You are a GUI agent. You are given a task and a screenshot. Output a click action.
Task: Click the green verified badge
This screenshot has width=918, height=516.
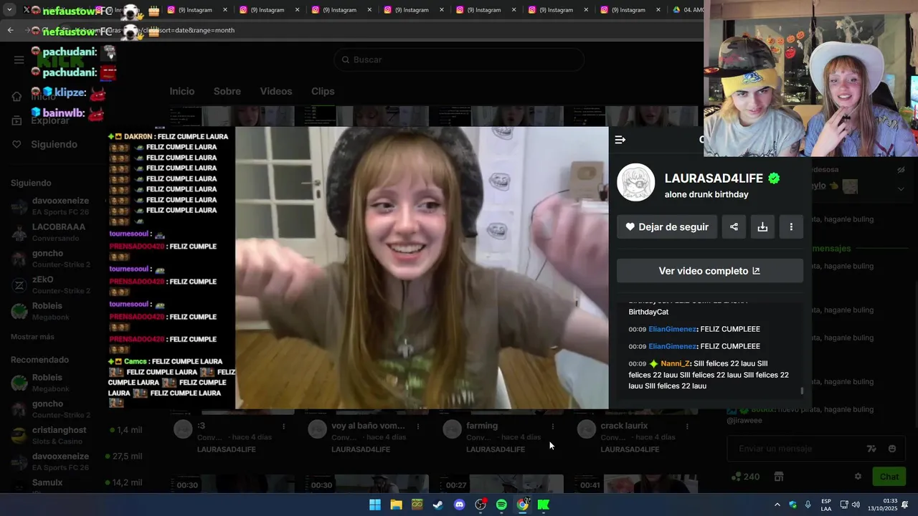(x=774, y=178)
